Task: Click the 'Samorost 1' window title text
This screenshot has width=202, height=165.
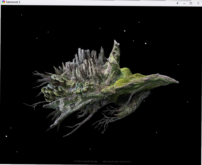Action: 13,2
